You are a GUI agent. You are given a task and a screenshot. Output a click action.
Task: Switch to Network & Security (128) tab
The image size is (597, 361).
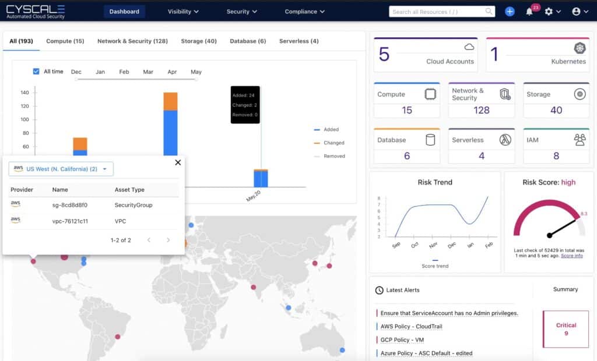pyautogui.click(x=132, y=41)
